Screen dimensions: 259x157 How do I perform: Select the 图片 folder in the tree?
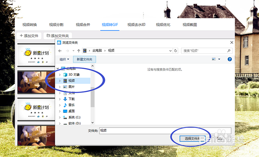click(71, 87)
